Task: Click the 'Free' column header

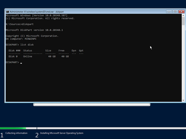Action: [x=61, y=51]
